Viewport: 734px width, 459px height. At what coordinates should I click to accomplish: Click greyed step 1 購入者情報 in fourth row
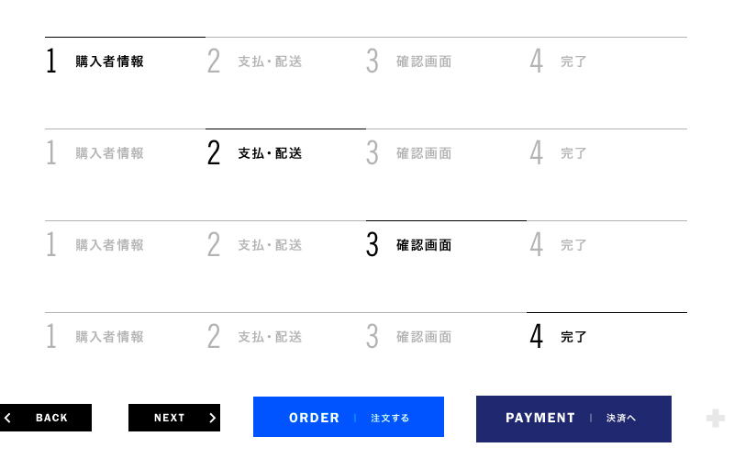pyautogui.click(x=95, y=337)
